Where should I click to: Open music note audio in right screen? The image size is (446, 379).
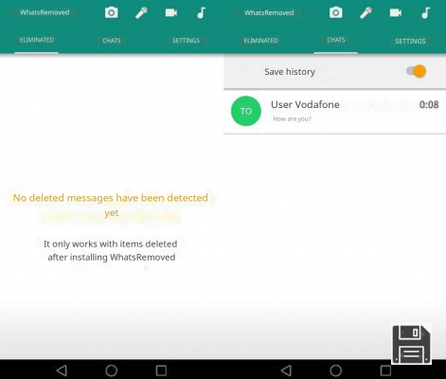pos(425,12)
